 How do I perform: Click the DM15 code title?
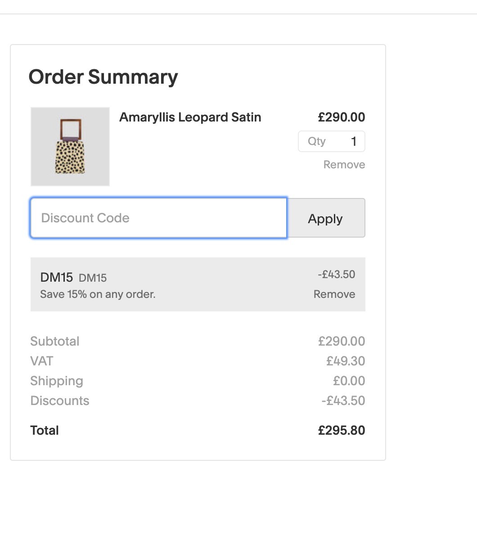tap(56, 277)
